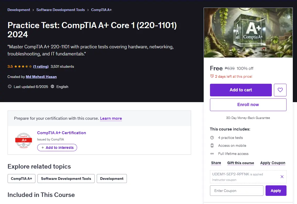
Task: Focus the Enter Coupon input field
Action: (236, 191)
